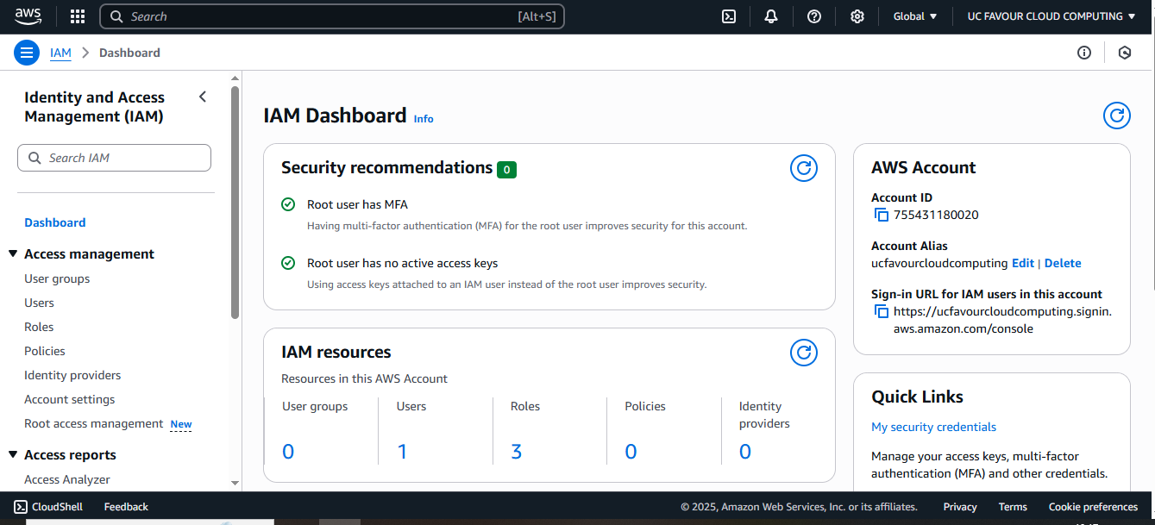Open the Global region dropdown
This screenshot has height=525, width=1155.
[915, 16]
